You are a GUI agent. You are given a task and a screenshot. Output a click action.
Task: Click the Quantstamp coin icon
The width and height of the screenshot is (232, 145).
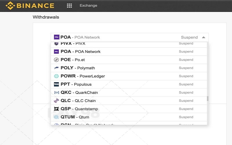click(x=56, y=109)
